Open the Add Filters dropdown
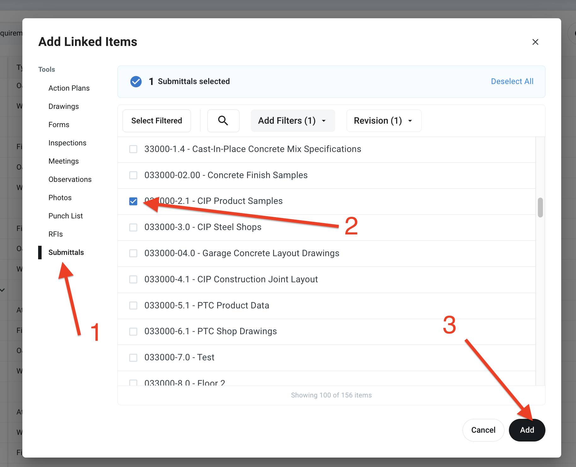 click(x=292, y=121)
